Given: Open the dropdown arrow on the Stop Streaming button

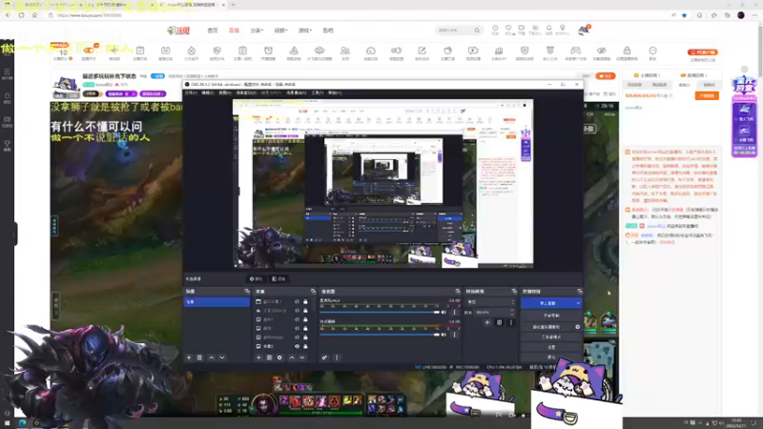Looking at the screenshot, I should [578, 303].
